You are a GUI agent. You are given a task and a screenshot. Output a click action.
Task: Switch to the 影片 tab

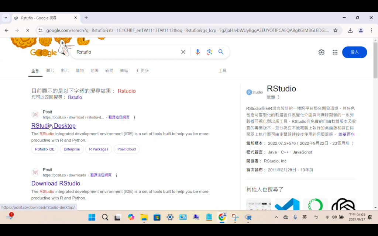[65, 70]
